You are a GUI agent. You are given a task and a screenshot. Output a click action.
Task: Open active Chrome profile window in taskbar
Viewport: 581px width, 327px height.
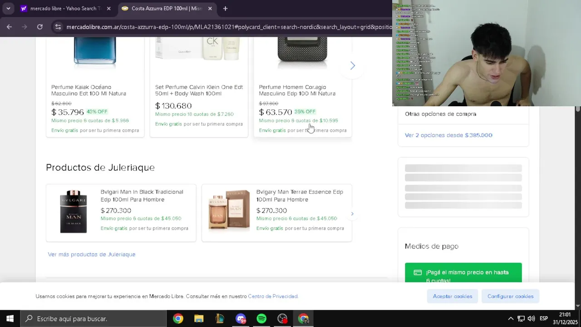(303, 318)
